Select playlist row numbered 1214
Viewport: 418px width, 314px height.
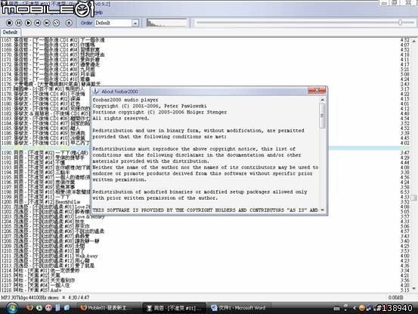pos(206,271)
